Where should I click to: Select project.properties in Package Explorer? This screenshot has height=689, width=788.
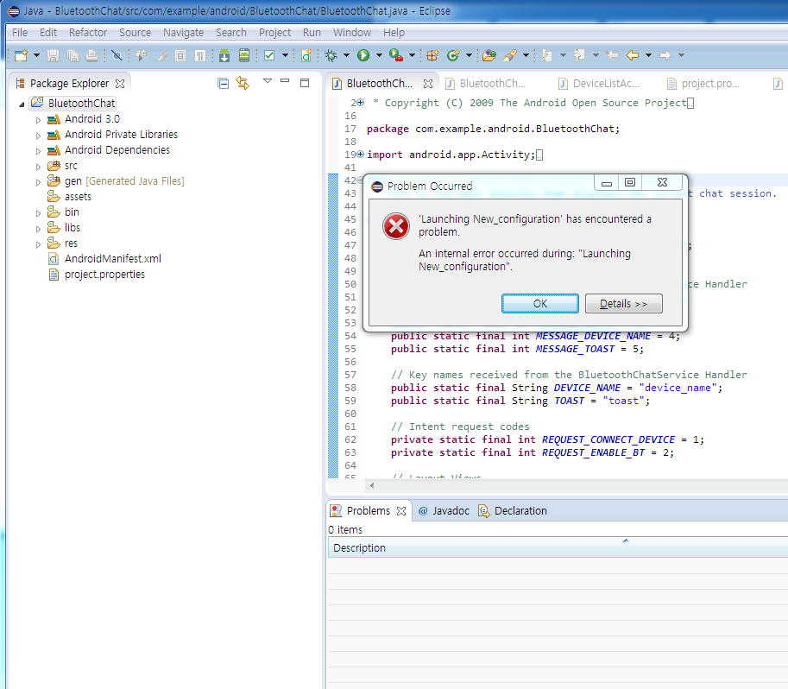(x=104, y=275)
